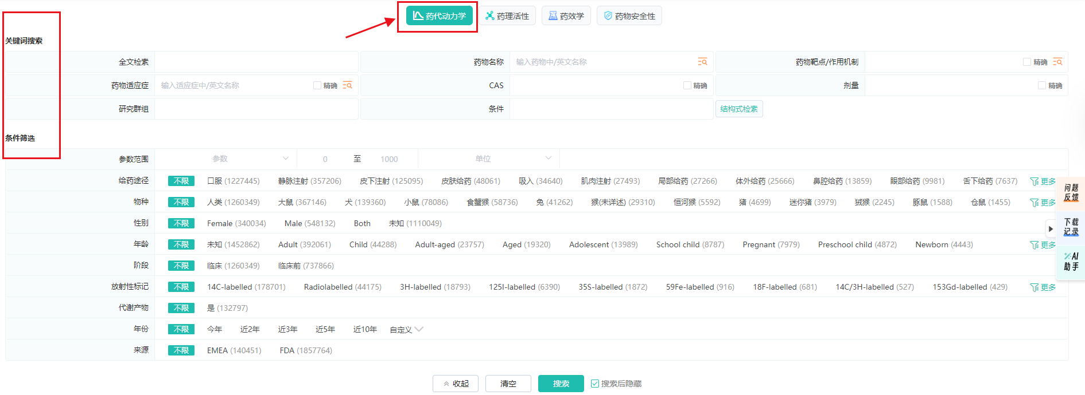Collapse the filter panel with 收起
1085x395 pixels.
(x=456, y=384)
